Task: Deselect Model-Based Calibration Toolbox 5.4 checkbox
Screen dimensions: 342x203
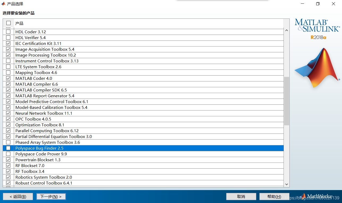Action: coord(8,107)
